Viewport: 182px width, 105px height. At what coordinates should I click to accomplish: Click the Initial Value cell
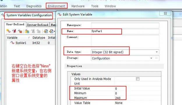(x=138, y=88)
